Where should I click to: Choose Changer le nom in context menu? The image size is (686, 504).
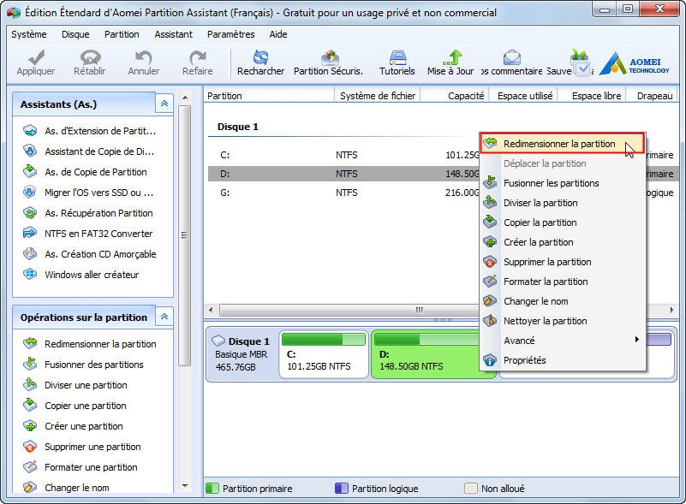563,301
